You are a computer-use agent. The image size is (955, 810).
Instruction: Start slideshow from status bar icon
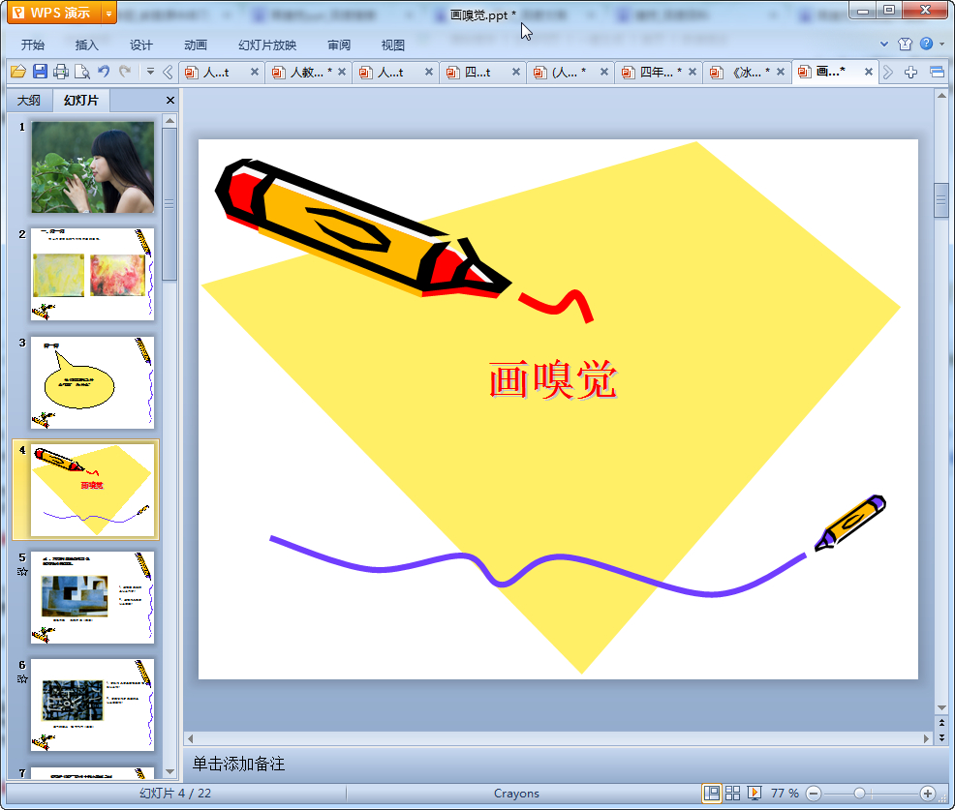tap(755, 793)
